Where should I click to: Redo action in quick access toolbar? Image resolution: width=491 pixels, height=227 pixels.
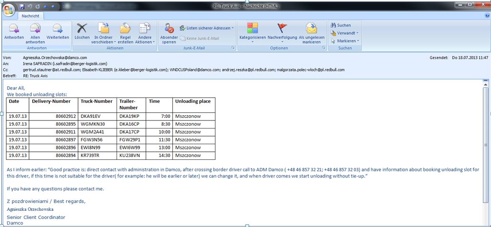point(38,6)
